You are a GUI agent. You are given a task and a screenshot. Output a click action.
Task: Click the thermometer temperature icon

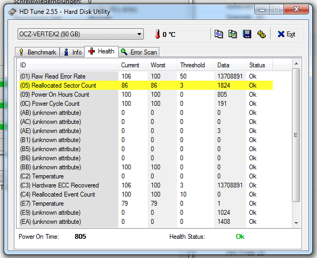158,34
